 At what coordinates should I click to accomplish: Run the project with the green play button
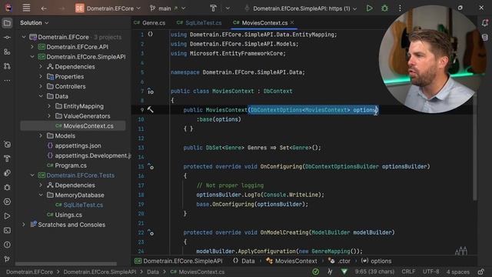coord(370,8)
